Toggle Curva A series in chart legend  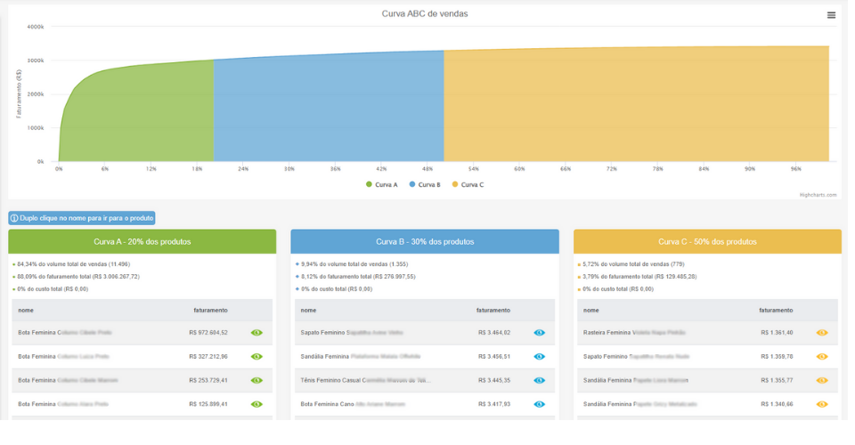point(381,184)
